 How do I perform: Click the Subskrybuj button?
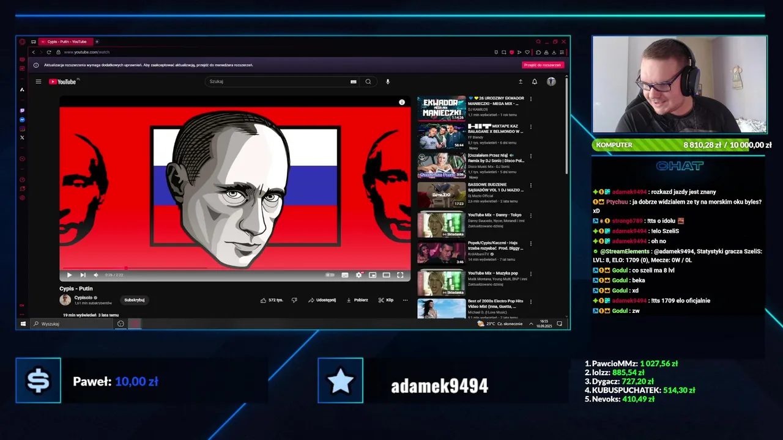pos(135,300)
